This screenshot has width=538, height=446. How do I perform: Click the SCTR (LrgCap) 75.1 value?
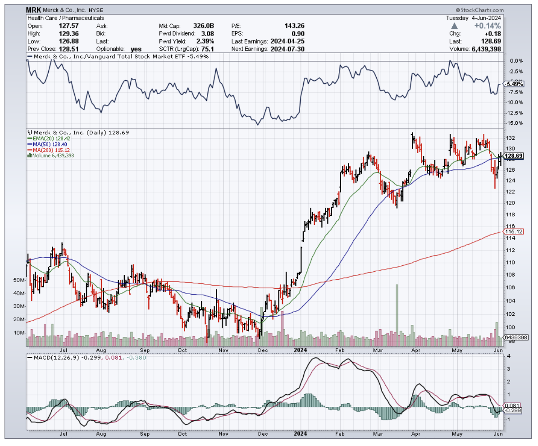(x=207, y=49)
